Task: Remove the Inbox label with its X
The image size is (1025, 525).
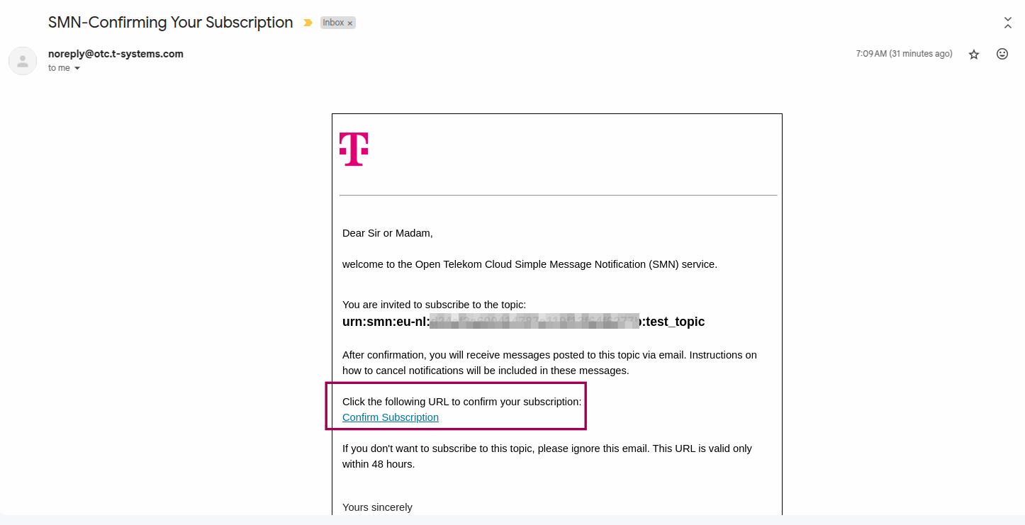Action: pos(350,23)
